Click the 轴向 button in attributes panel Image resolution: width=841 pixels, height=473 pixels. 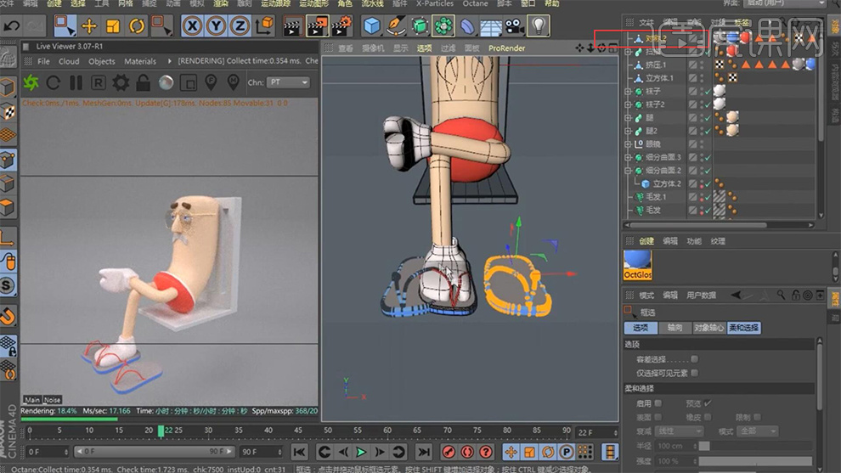674,328
